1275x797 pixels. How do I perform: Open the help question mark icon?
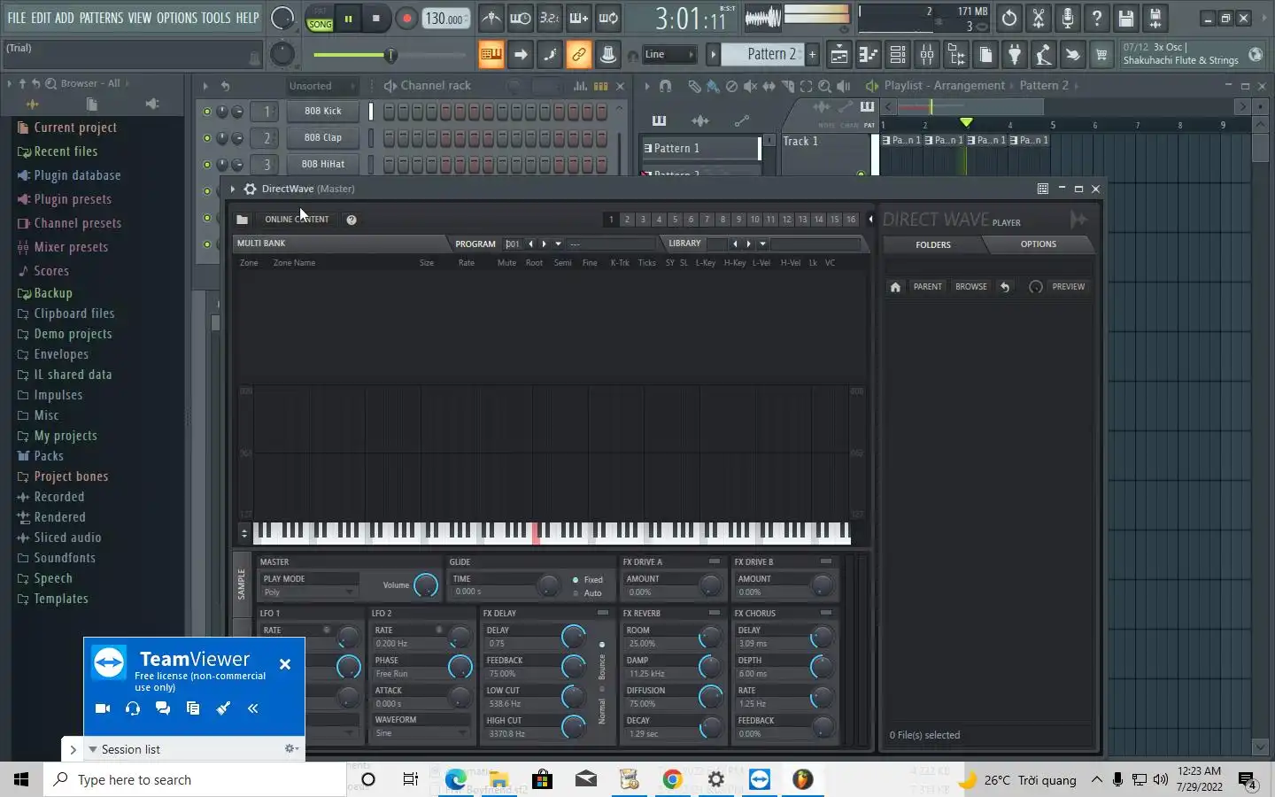click(1097, 18)
